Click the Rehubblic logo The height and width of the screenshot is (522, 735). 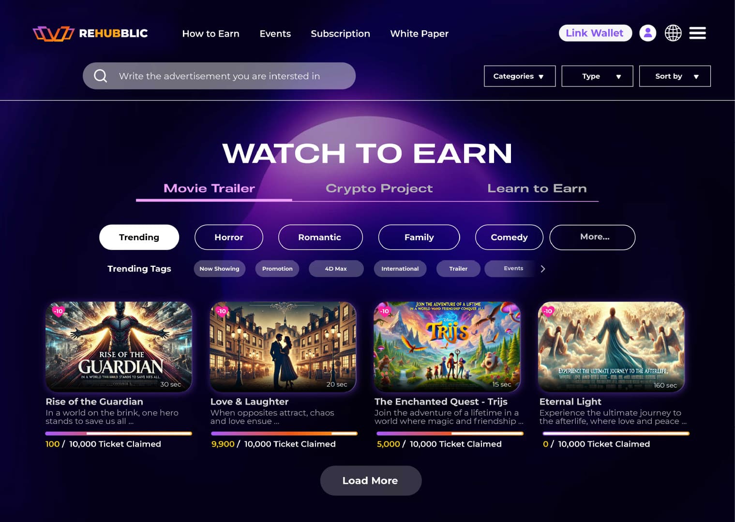click(90, 33)
